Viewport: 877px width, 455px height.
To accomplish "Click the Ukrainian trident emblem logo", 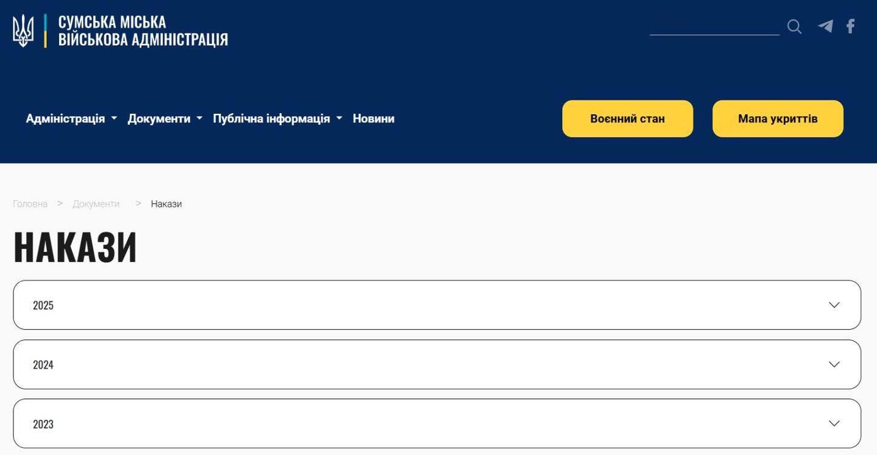I will click(23, 30).
